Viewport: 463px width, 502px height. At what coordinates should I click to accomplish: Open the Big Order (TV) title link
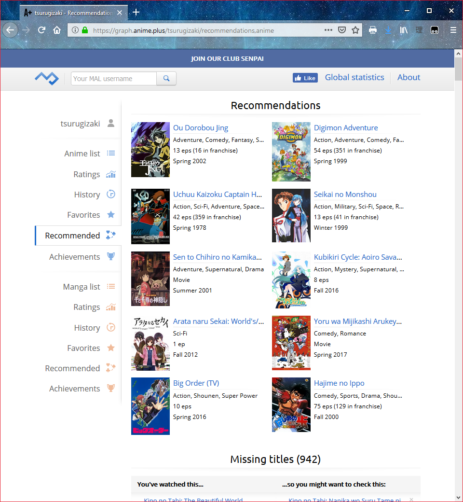pos(196,383)
